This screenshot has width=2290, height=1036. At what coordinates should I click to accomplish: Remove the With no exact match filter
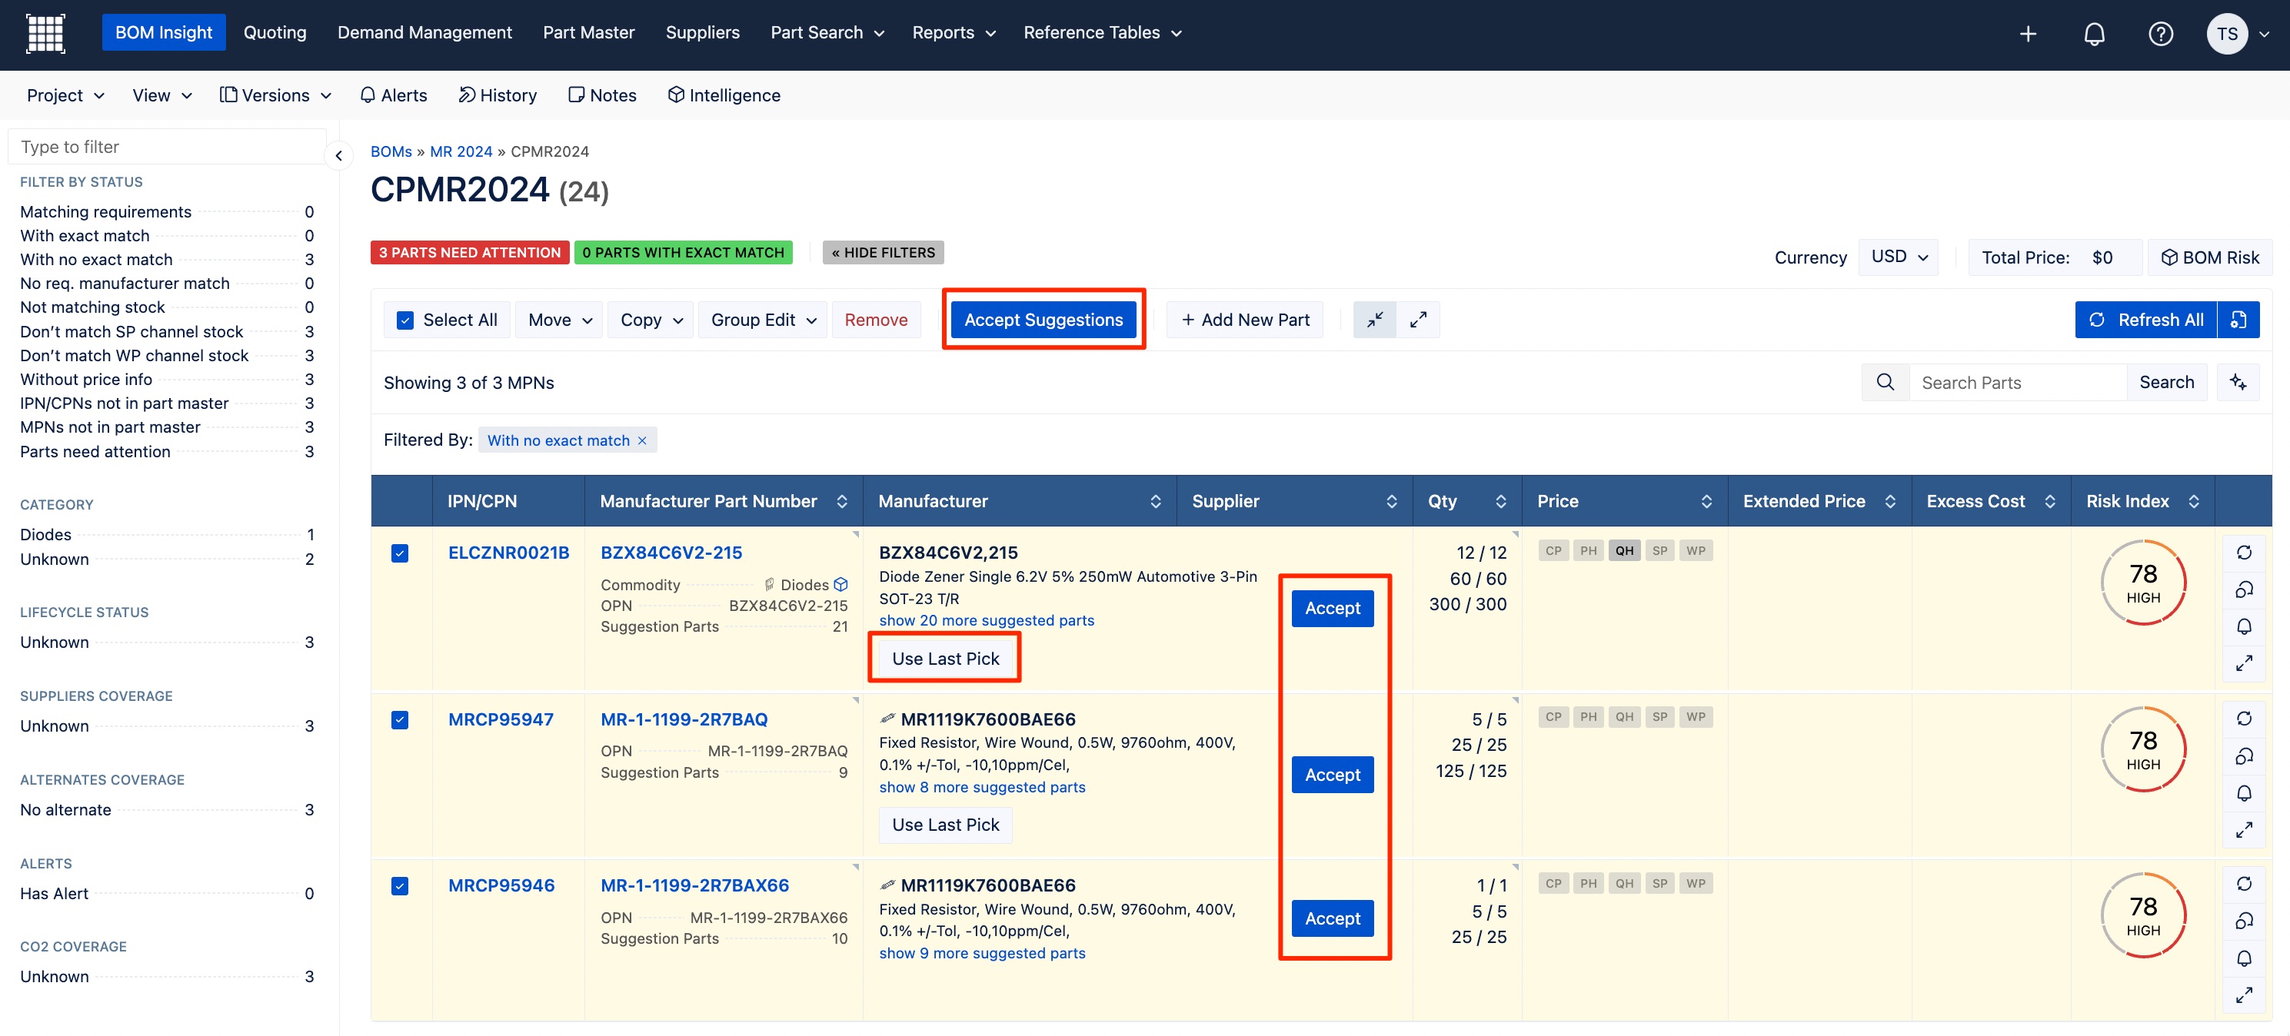pyautogui.click(x=642, y=440)
